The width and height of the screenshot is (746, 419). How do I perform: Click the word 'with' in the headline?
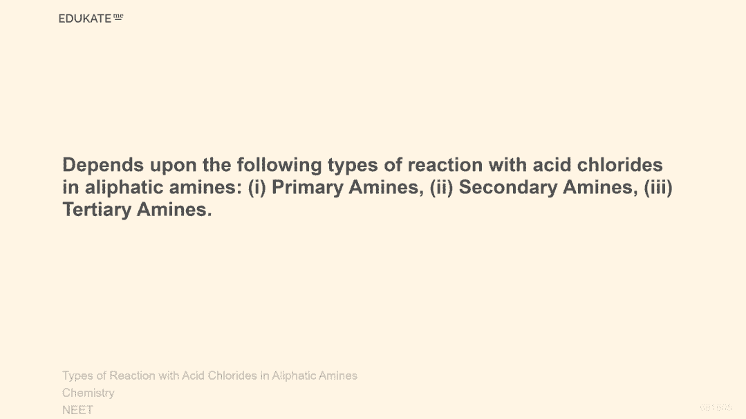509,166
